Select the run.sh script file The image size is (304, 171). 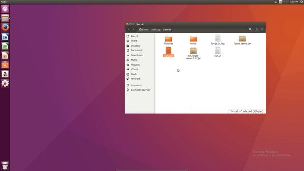(x=218, y=52)
